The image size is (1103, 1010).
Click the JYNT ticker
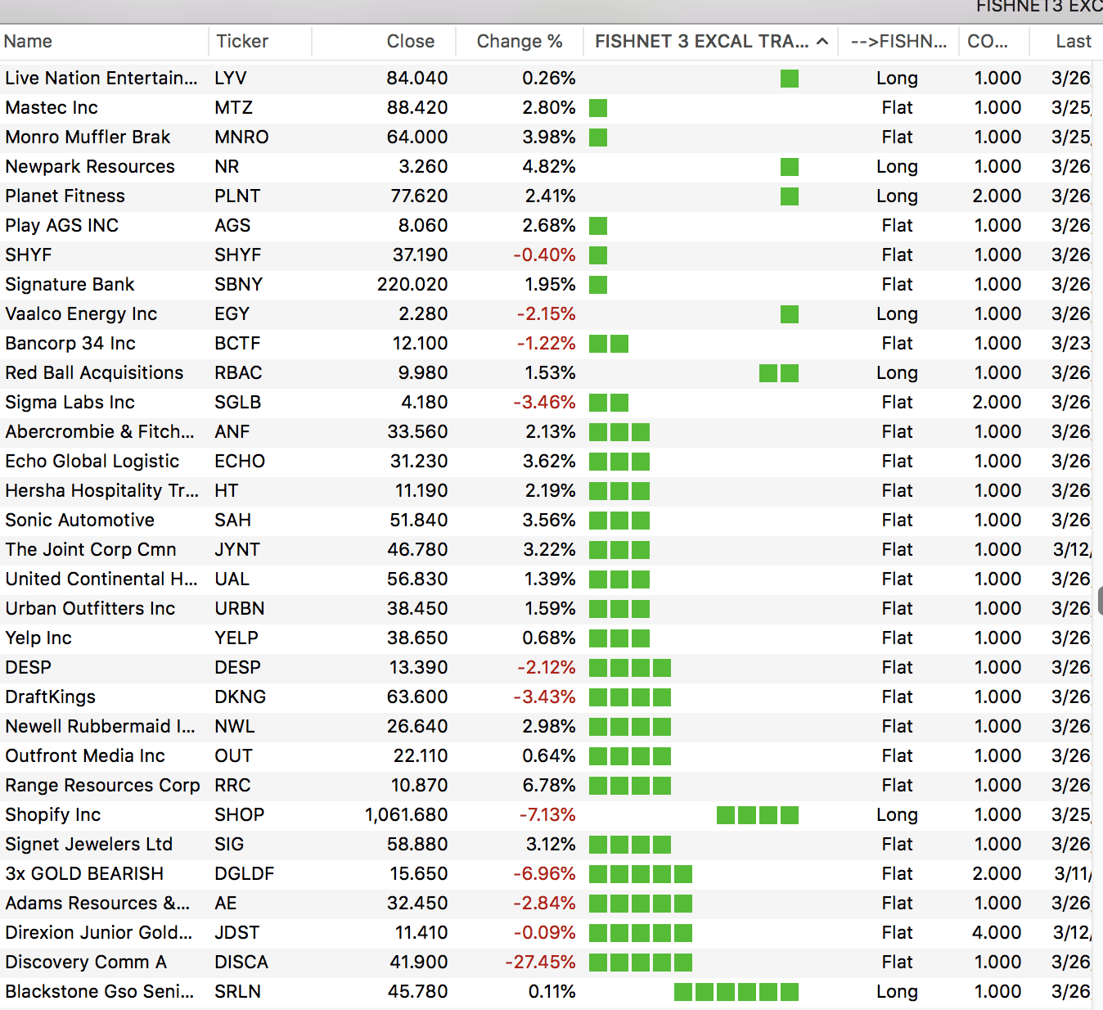[237, 550]
